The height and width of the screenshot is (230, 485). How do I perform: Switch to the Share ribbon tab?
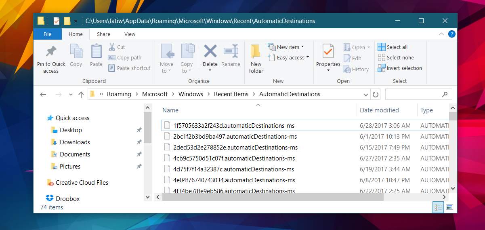pyautogui.click(x=103, y=34)
